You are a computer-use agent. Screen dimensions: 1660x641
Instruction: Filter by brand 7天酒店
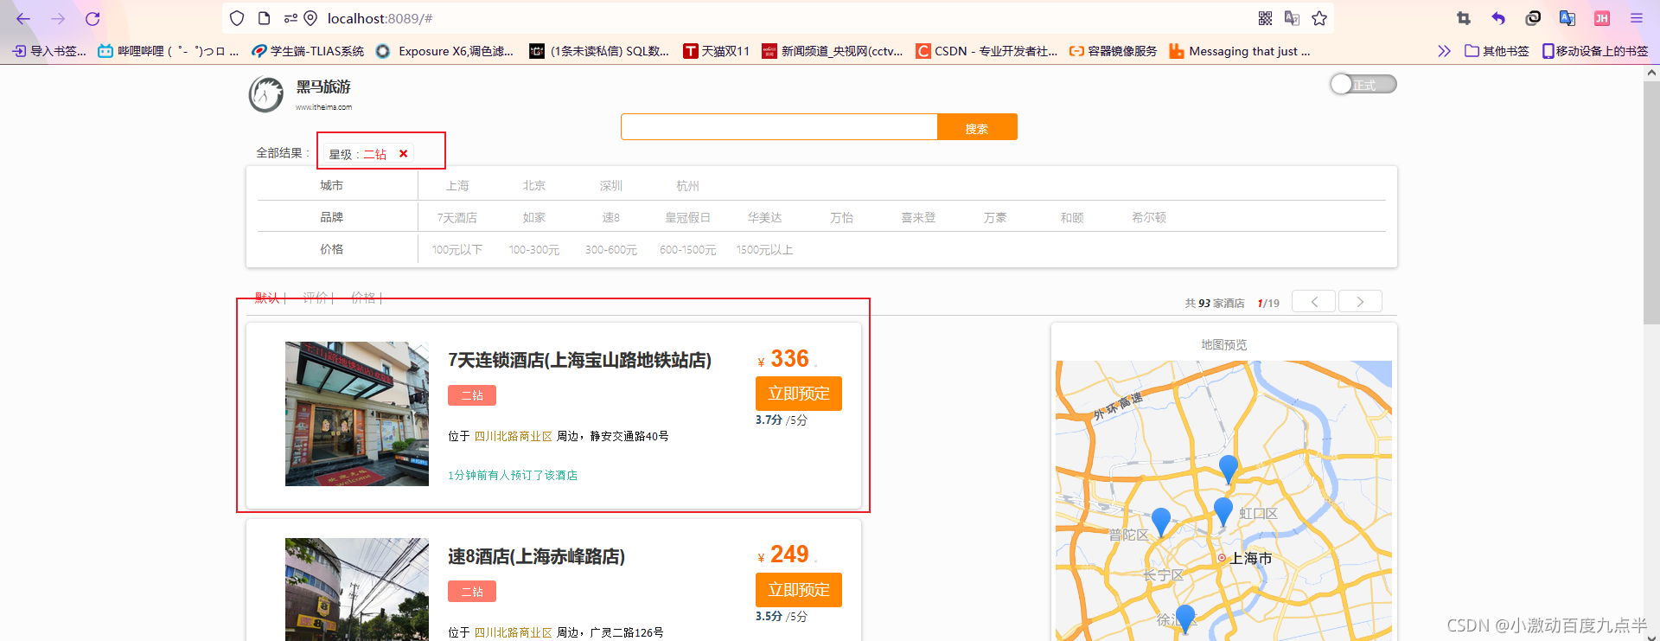pyautogui.click(x=457, y=218)
